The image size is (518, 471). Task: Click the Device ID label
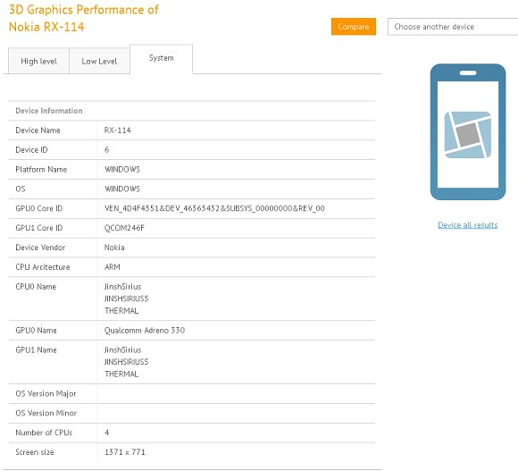(x=32, y=150)
